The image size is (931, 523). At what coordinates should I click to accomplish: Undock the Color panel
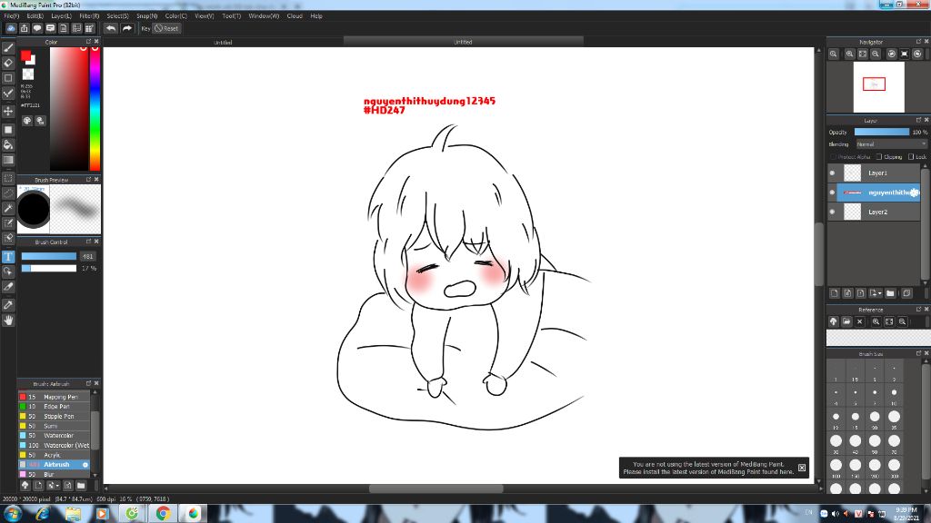(x=88, y=42)
